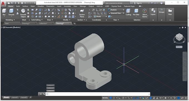Toggle the MODEL space button
This screenshot has height=101, width=189.
point(105,98)
